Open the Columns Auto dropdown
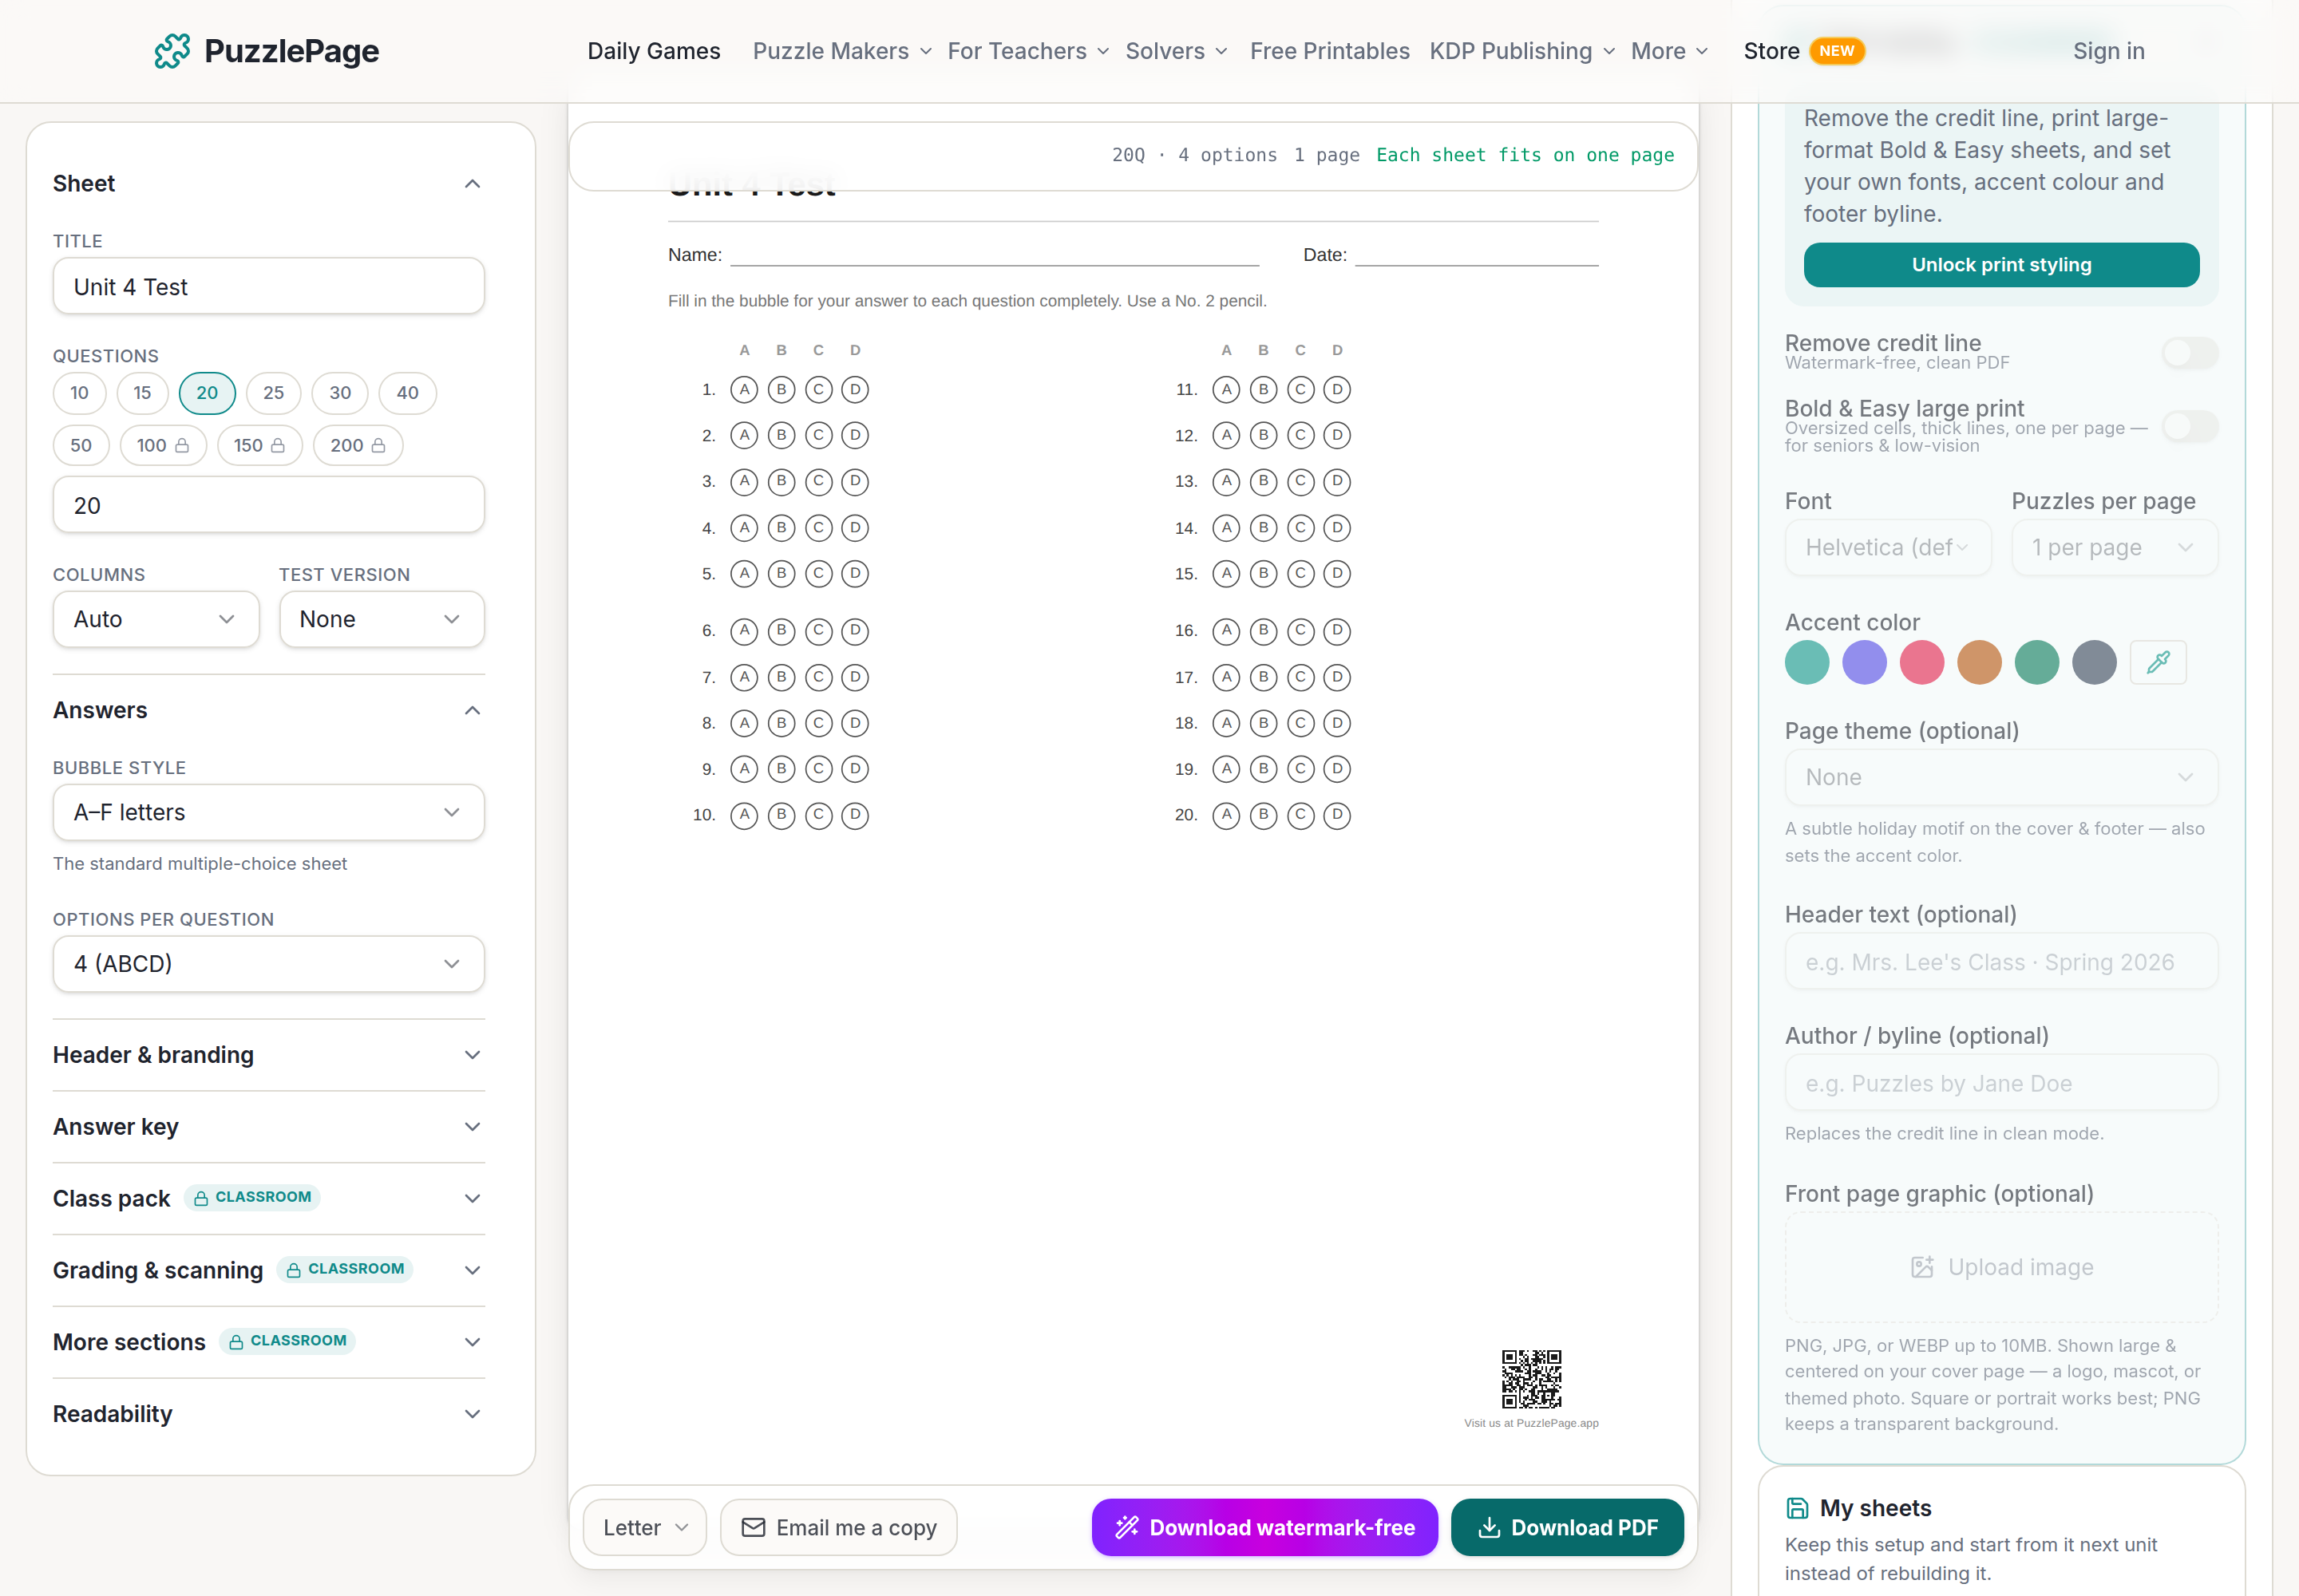The width and height of the screenshot is (2299, 1596). [x=156, y=619]
